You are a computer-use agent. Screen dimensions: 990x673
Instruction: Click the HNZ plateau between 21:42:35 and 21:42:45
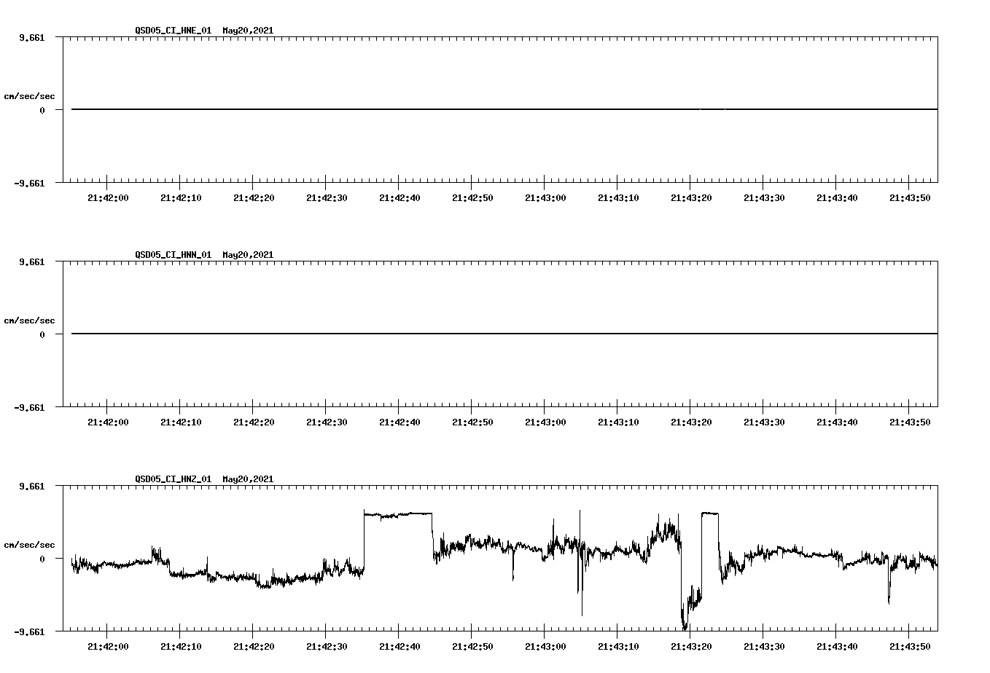click(x=398, y=514)
